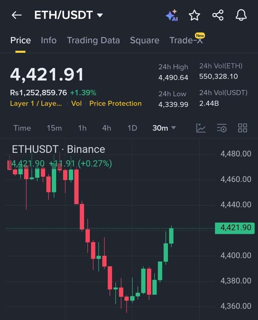Tap the grid layout icon
Viewport: 258px width, 320px height.
click(x=242, y=128)
